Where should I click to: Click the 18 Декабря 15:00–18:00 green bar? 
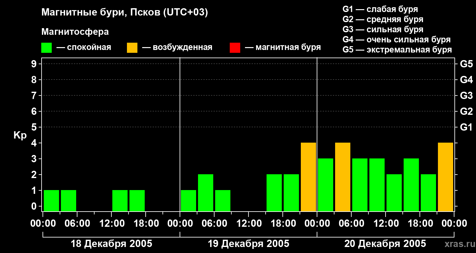(137, 201)
